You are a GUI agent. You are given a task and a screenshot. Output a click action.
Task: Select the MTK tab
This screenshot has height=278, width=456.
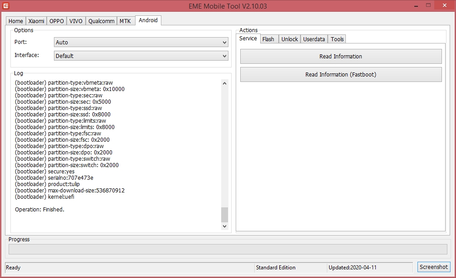pos(126,21)
